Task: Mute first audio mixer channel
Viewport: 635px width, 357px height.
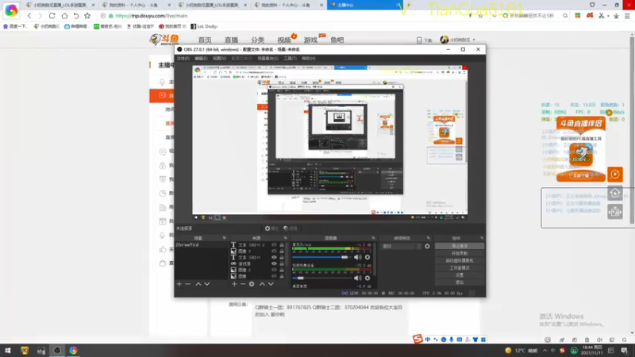Action: click(358, 257)
